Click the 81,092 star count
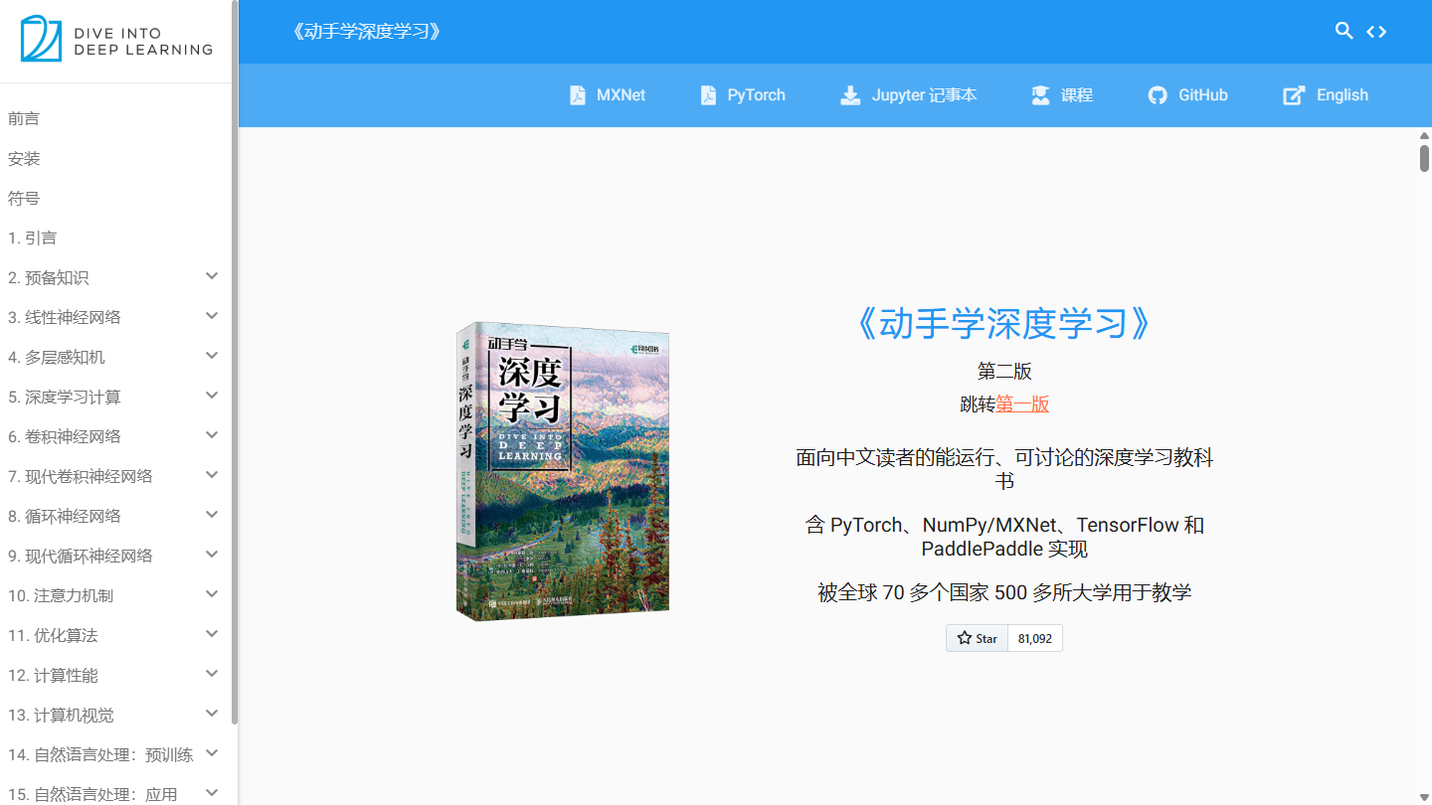Image resolution: width=1432 pixels, height=805 pixels. pos(1035,638)
